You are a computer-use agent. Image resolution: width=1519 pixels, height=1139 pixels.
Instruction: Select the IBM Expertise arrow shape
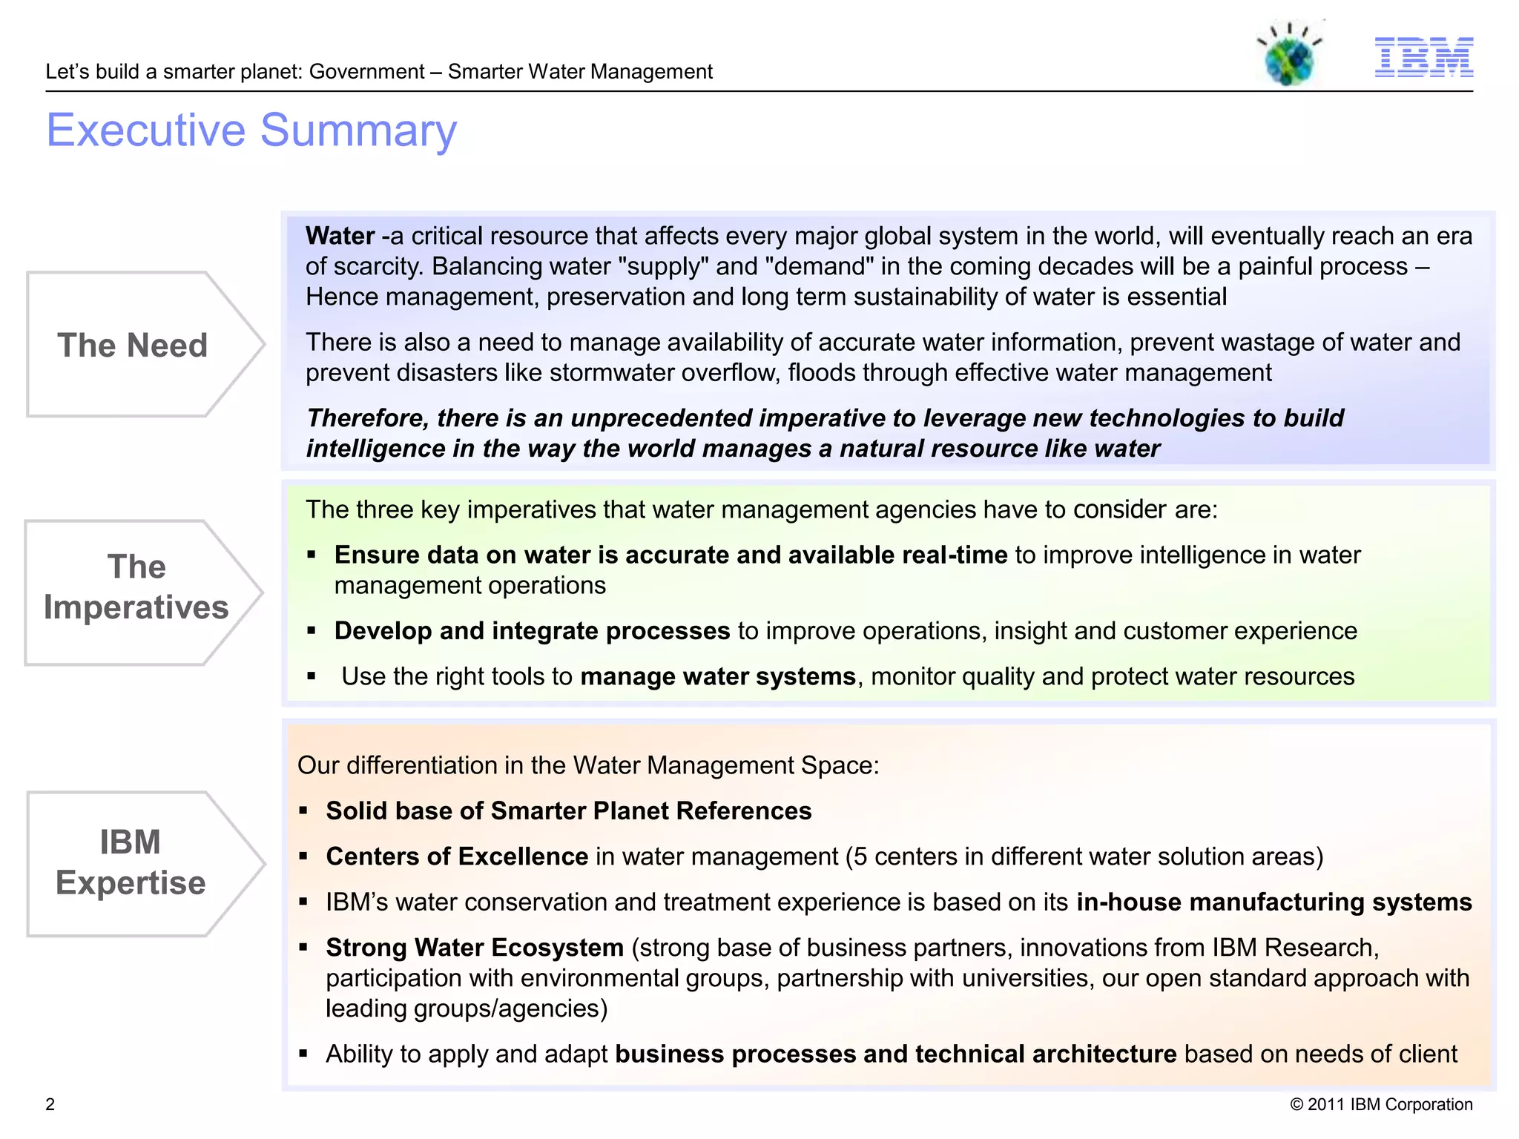pos(132,863)
